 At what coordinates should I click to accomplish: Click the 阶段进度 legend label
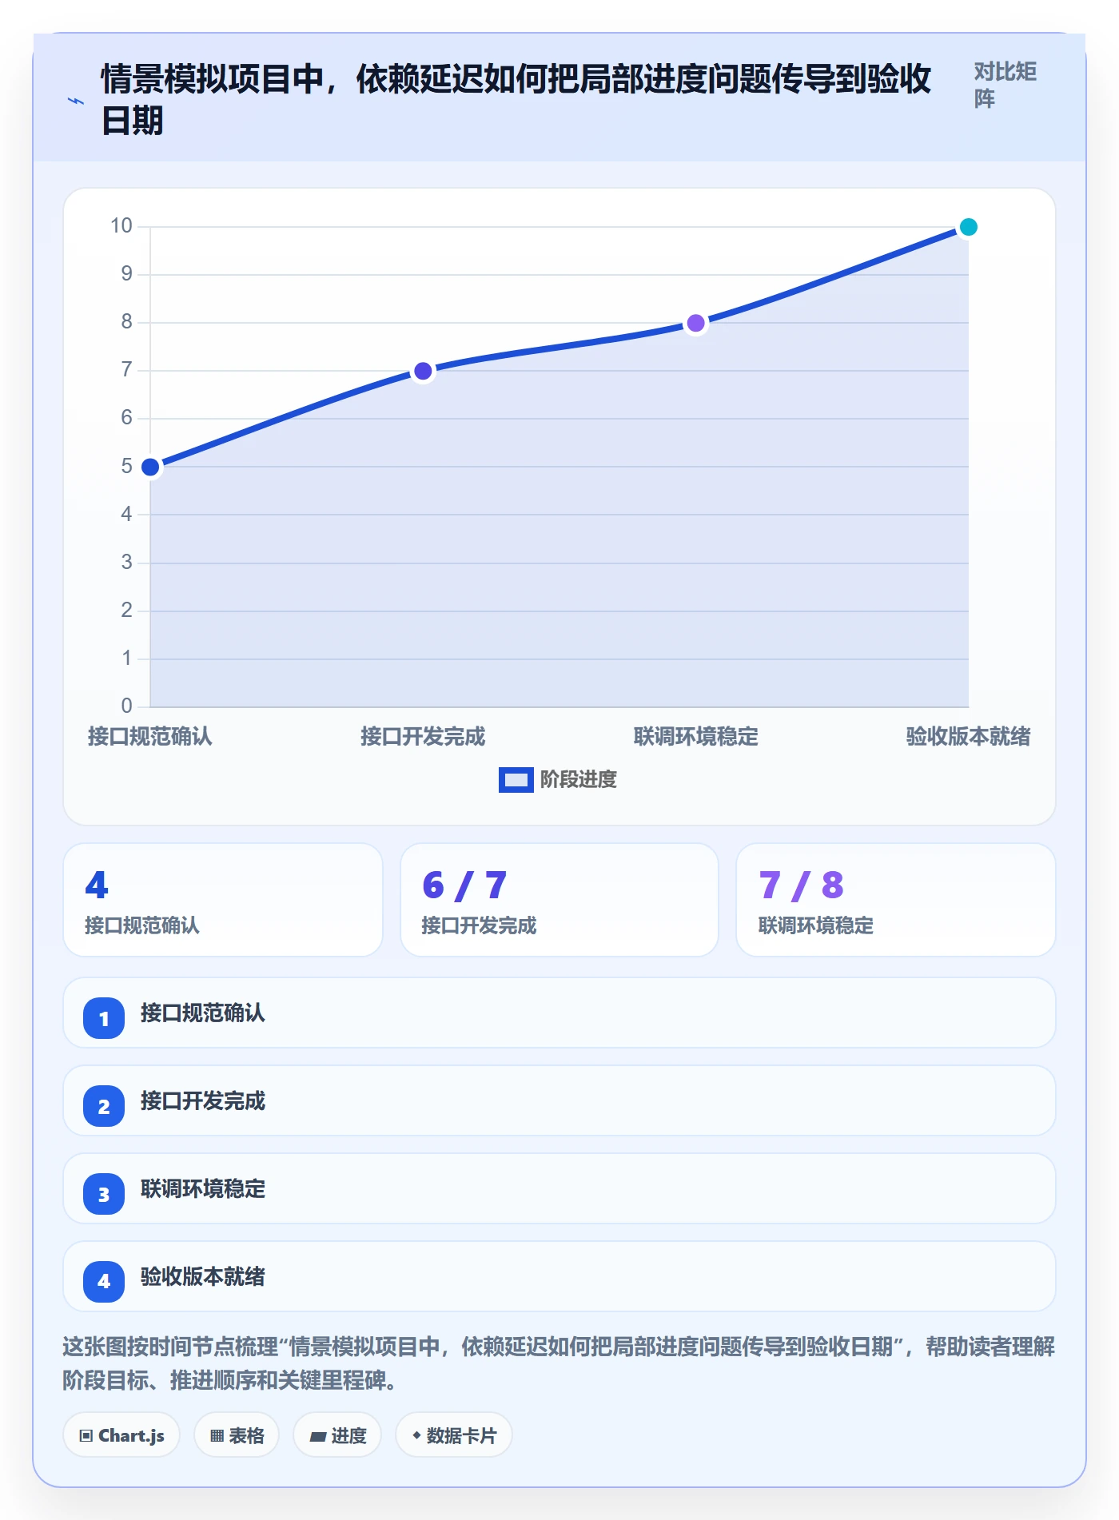pyautogui.click(x=579, y=779)
